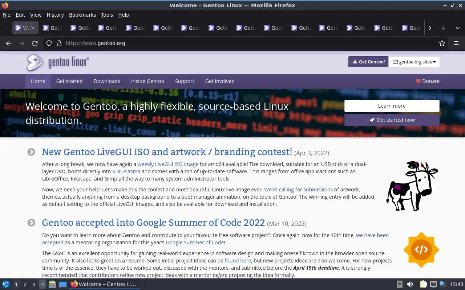
Task: Click the Get started now button
Action: 392,120
